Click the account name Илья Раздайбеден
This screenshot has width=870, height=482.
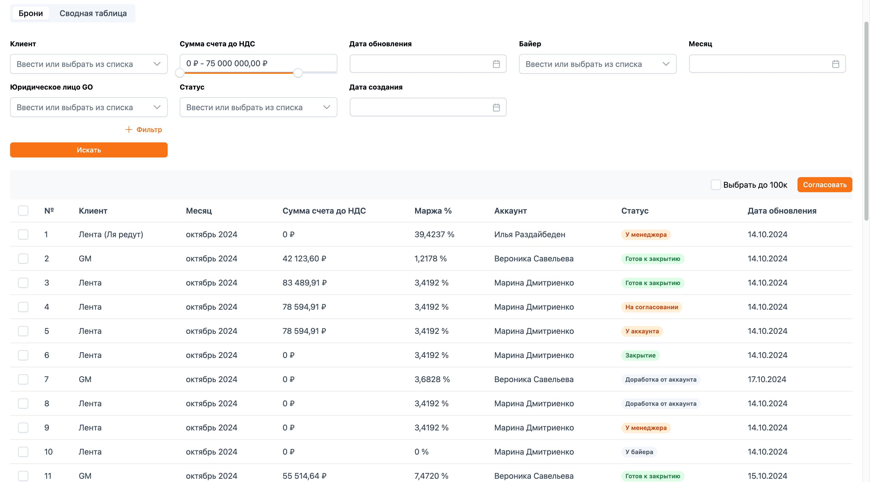click(530, 234)
